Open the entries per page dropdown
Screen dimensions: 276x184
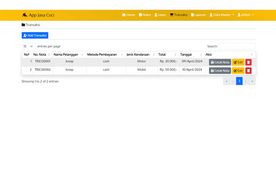coord(29,46)
